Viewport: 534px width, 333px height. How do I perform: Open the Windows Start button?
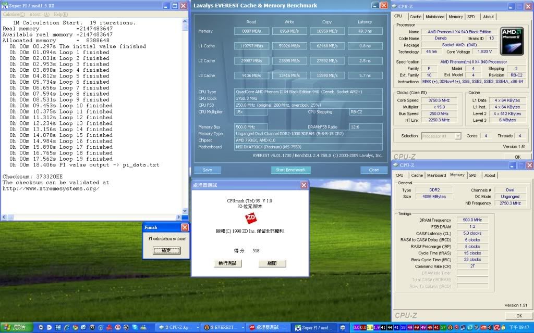click(x=16, y=328)
